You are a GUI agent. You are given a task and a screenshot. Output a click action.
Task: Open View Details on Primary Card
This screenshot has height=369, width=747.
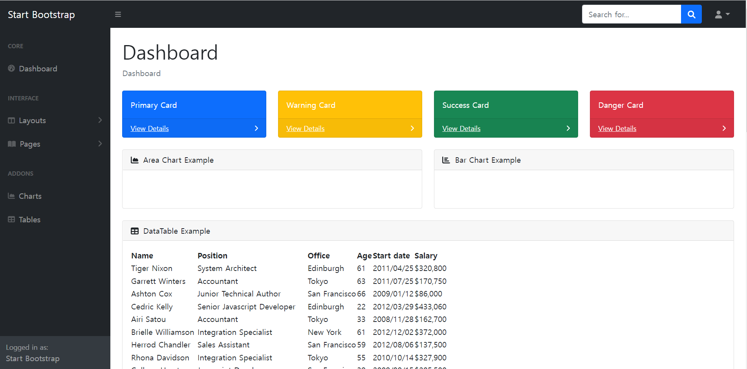(x=150, y=128)
